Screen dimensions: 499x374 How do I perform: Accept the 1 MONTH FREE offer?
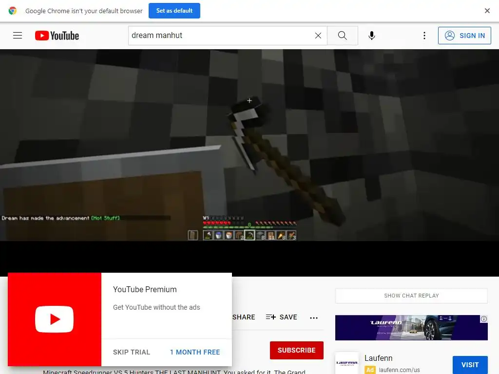(195, 352)
